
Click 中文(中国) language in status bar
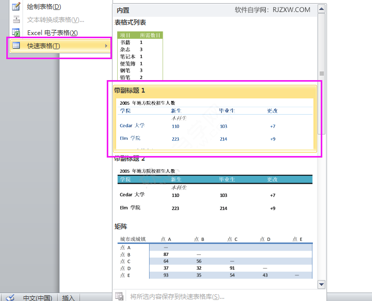[38, 298]
